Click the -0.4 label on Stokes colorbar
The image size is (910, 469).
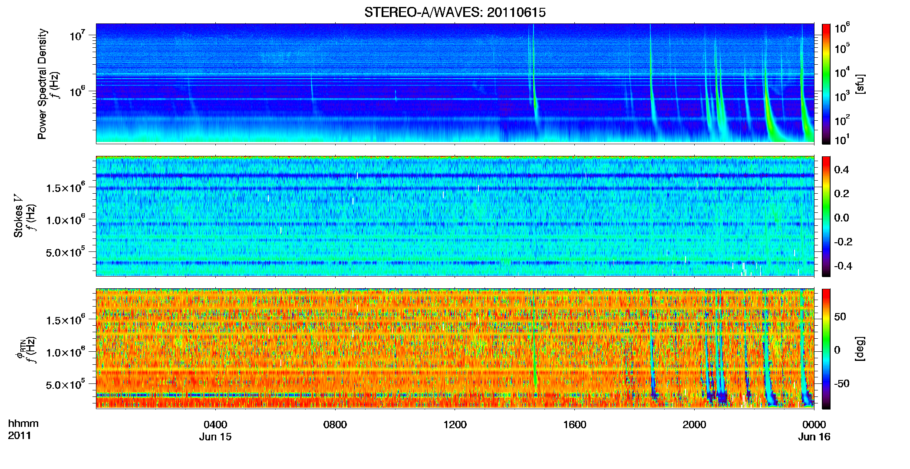tap(843, 266)
